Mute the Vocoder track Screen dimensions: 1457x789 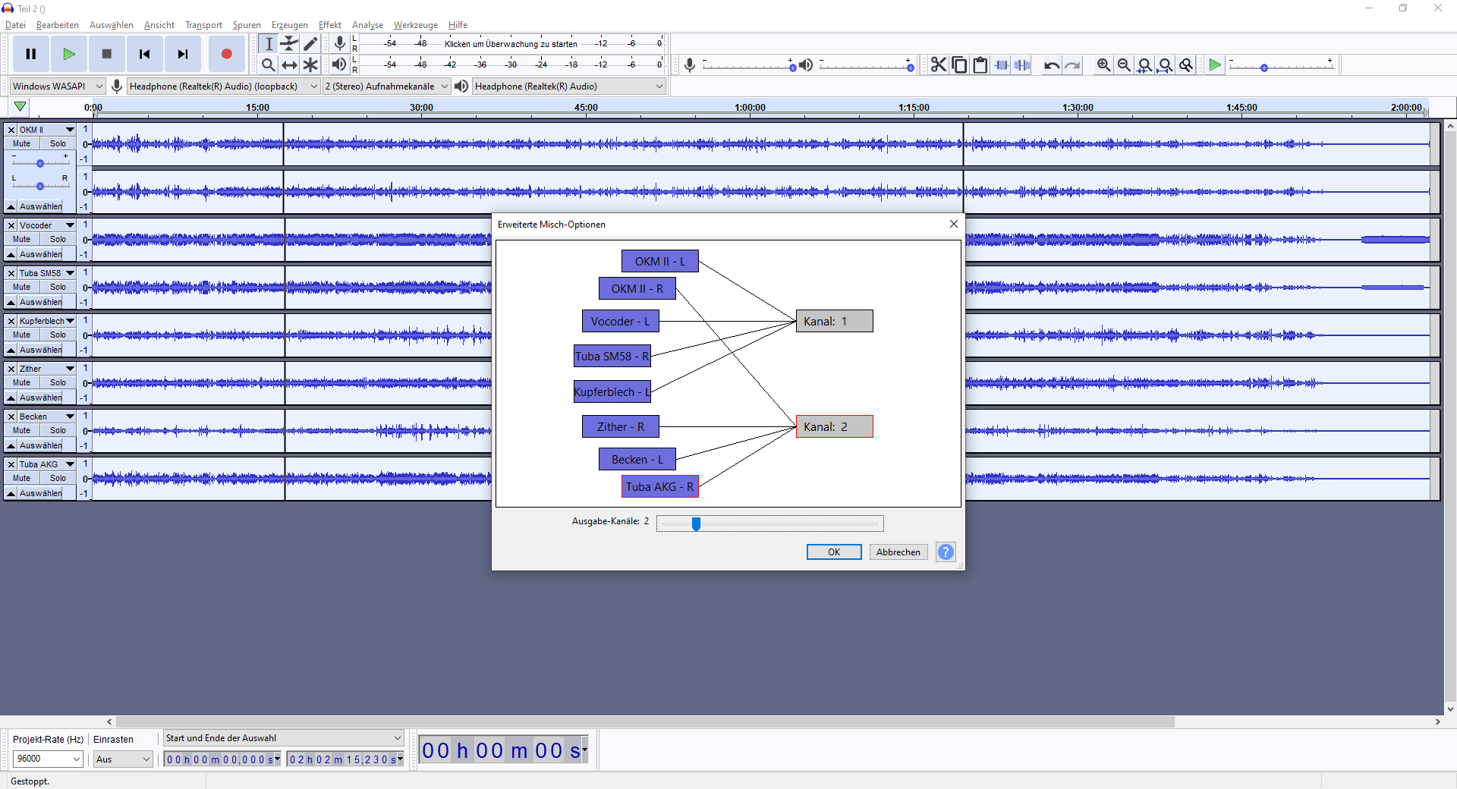[x=22, y=239]
